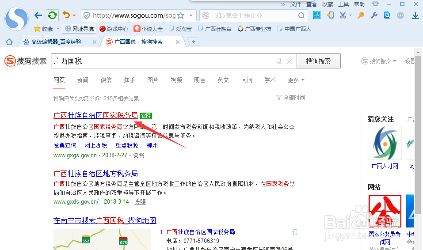This screenshot has width=423, height=250.
Task: Expand the screenshot tool dropdown arrow
Action: point(351,15)
